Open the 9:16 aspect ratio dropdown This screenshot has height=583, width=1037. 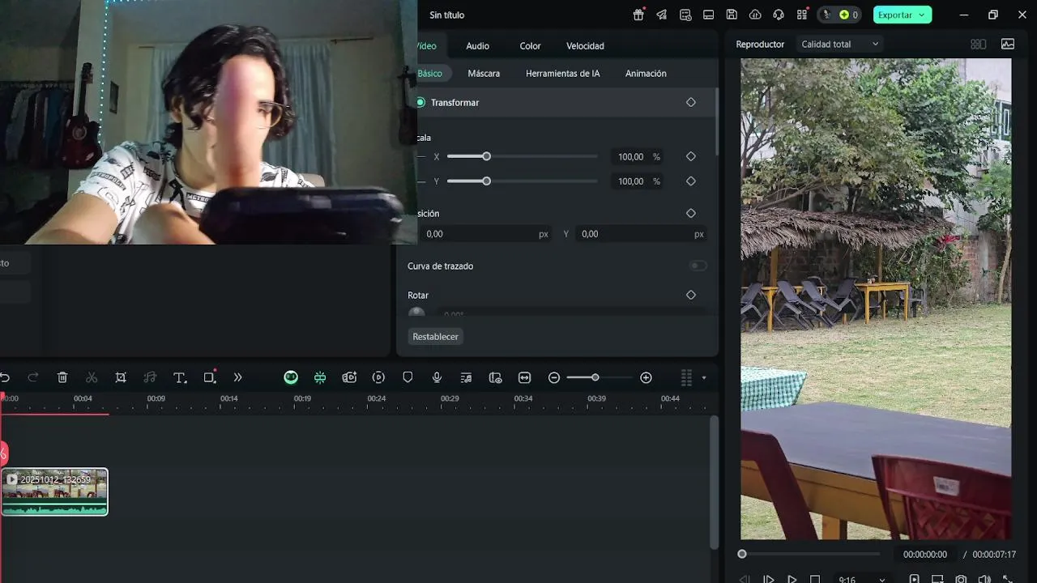(x=861, y=580)
